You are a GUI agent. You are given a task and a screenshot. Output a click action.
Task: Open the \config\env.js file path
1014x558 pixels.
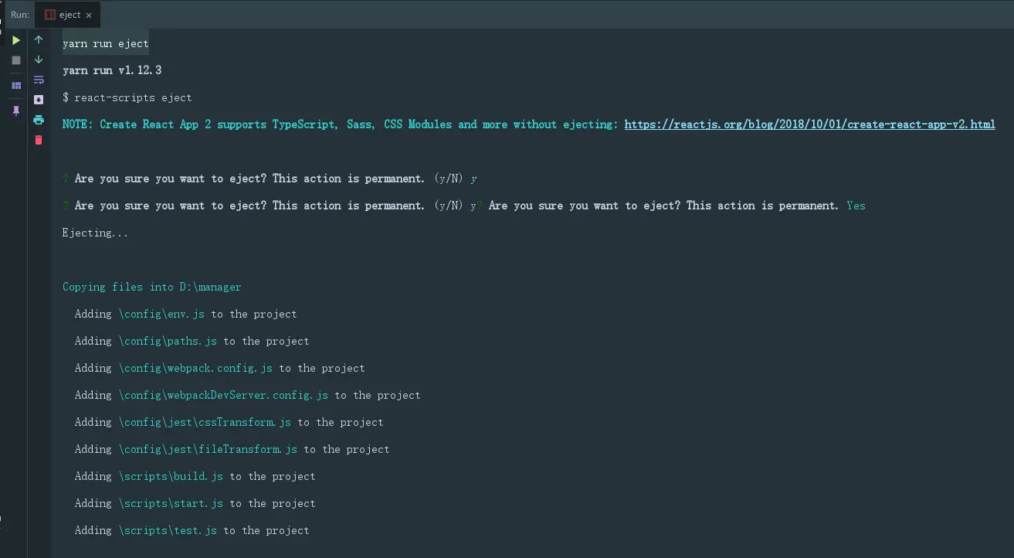click(161, 314)
